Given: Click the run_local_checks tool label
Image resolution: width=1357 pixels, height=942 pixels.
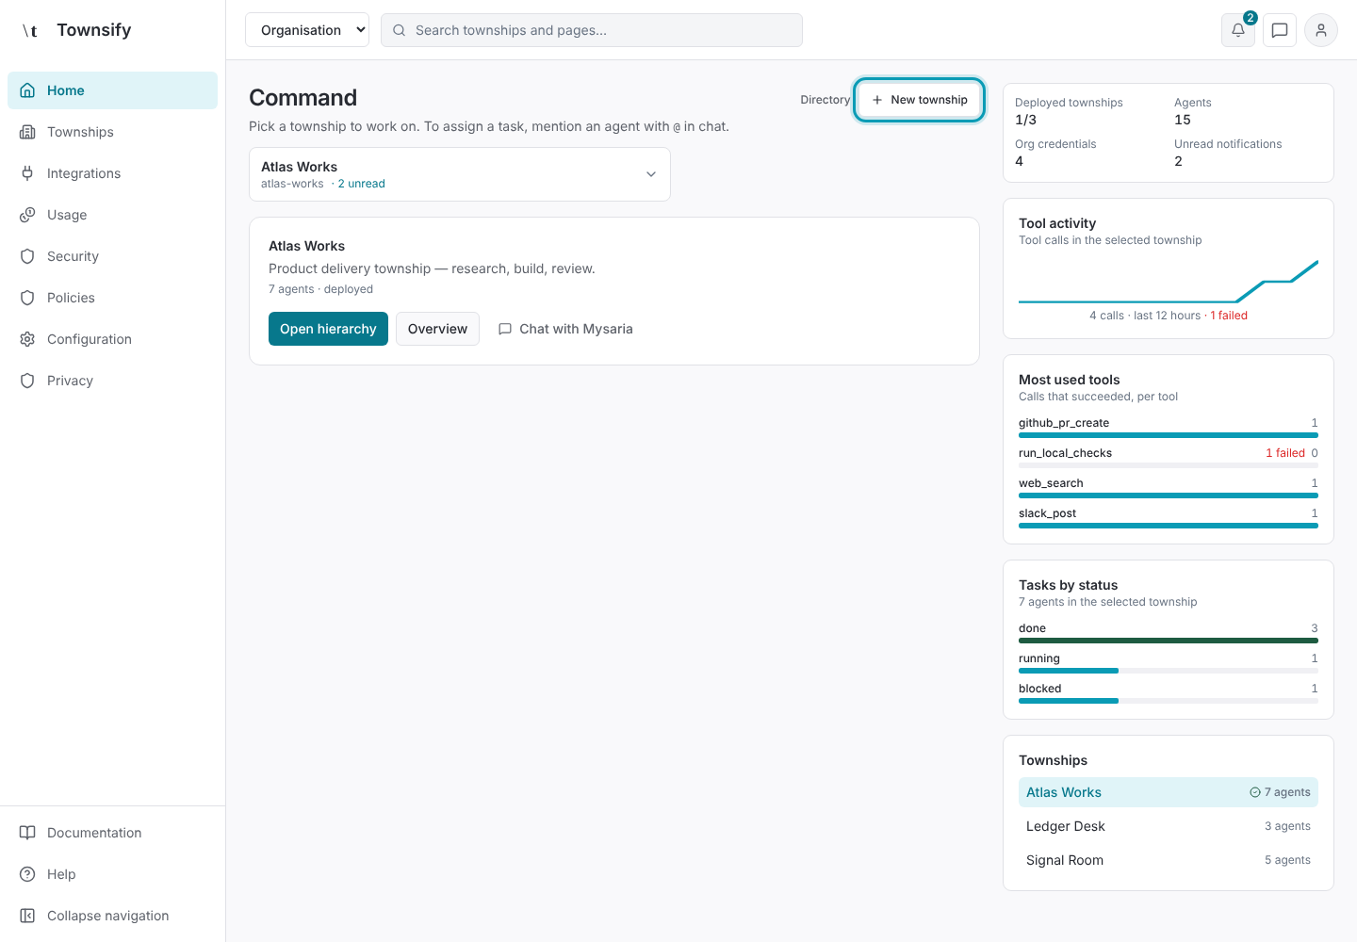Looking at the screenshot, I should tap(1065, 453).
